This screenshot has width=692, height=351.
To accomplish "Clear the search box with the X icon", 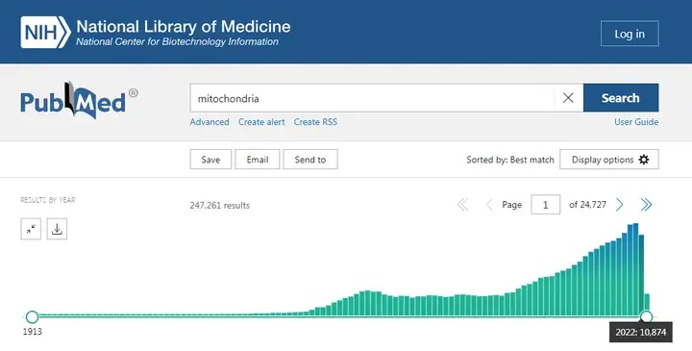I will (x=568, y=98).
